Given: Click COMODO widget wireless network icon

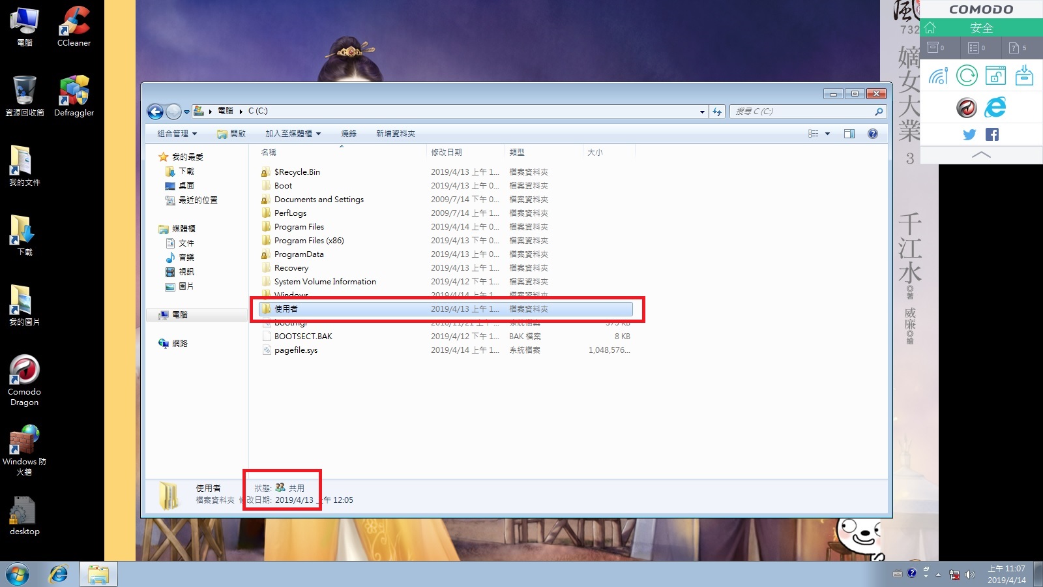Looking at the screenshot, I should (x=938, y=76).
